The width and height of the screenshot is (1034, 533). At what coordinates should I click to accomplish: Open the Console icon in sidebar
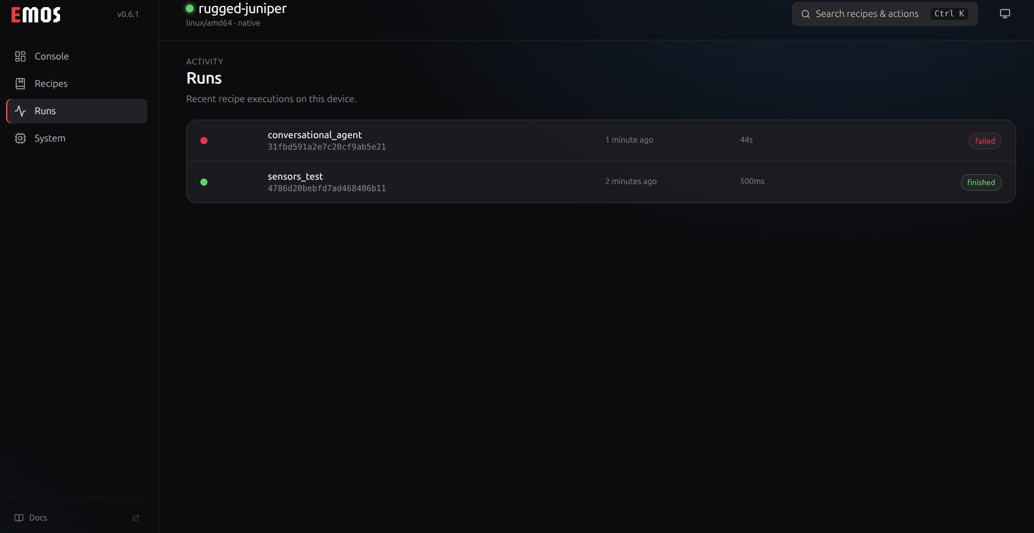coord(20,56)
